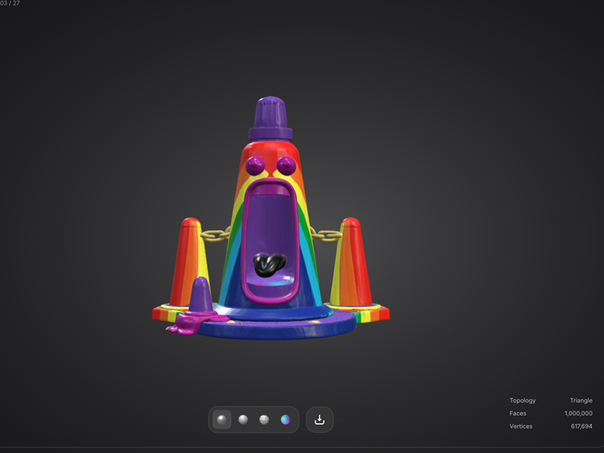Select the 1,000,000 faces count
Image resolution: width=604 pixels, height=453 pixels.
tap(578, 413)
